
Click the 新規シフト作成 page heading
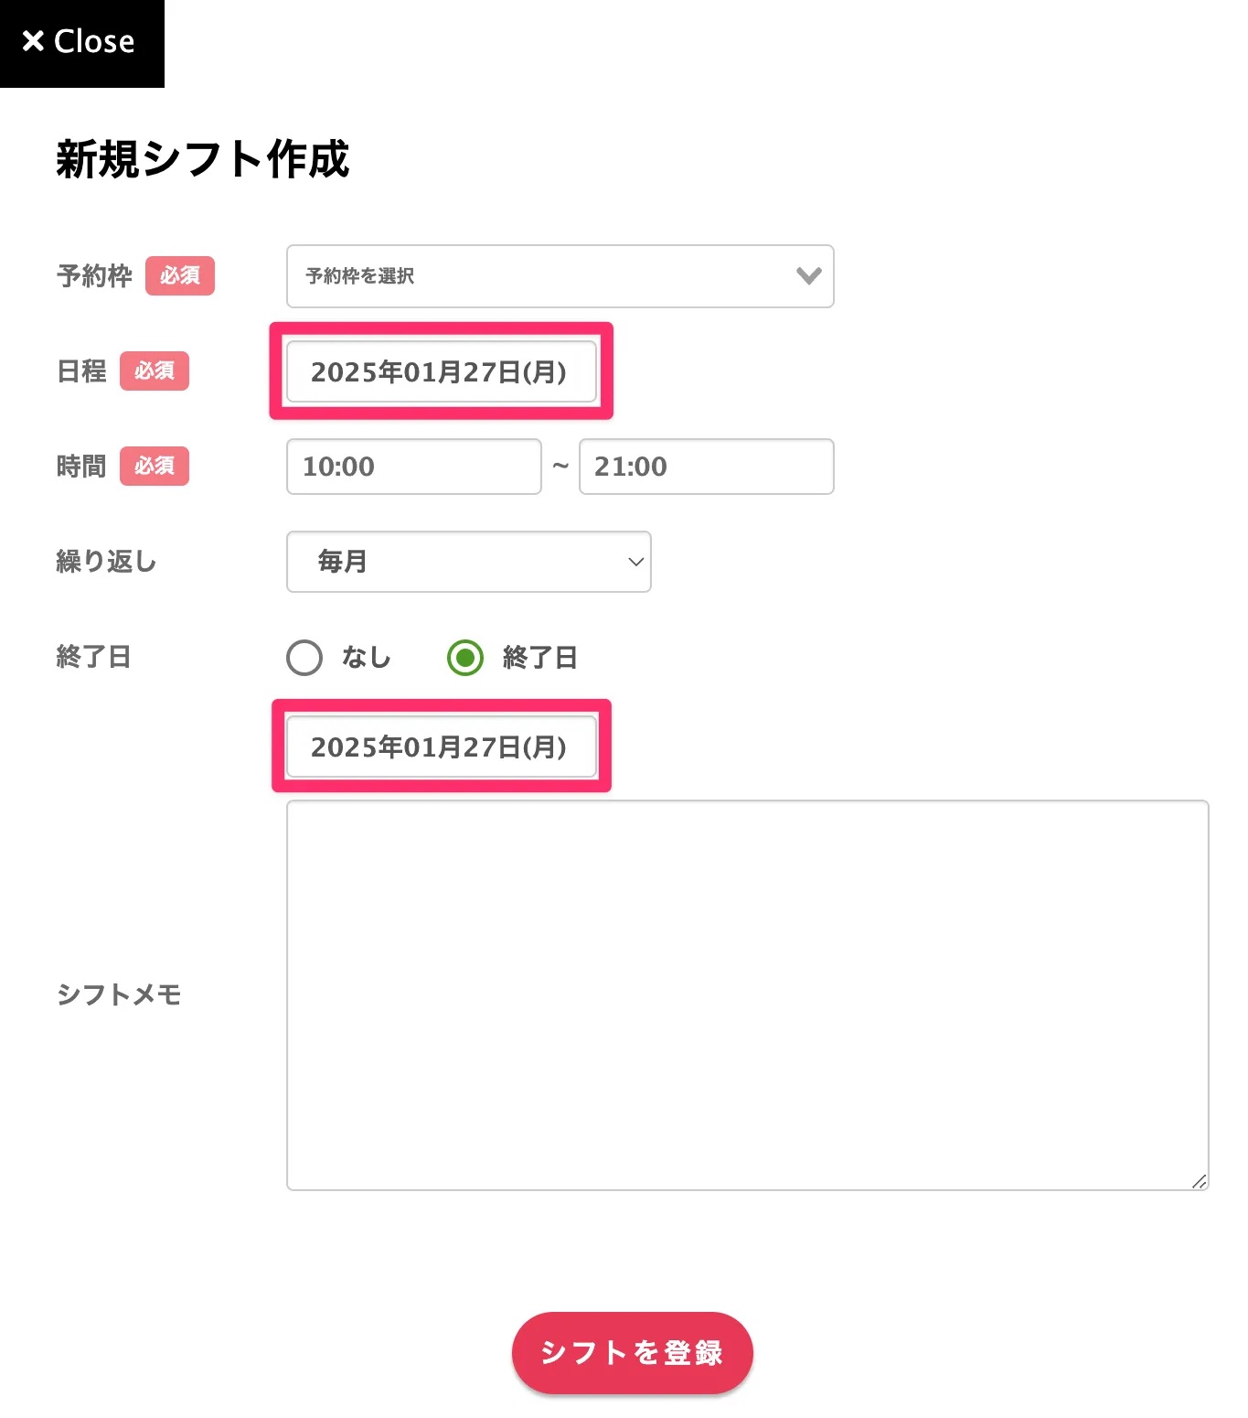[203, 161]
